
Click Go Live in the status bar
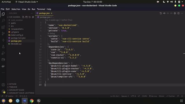[x=153, y=96]
